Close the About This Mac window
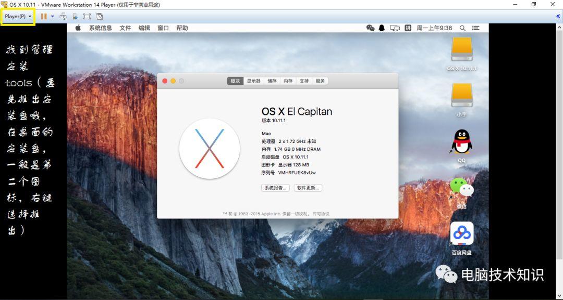Viewport: 563px width, 300px height. coord(165,81)
